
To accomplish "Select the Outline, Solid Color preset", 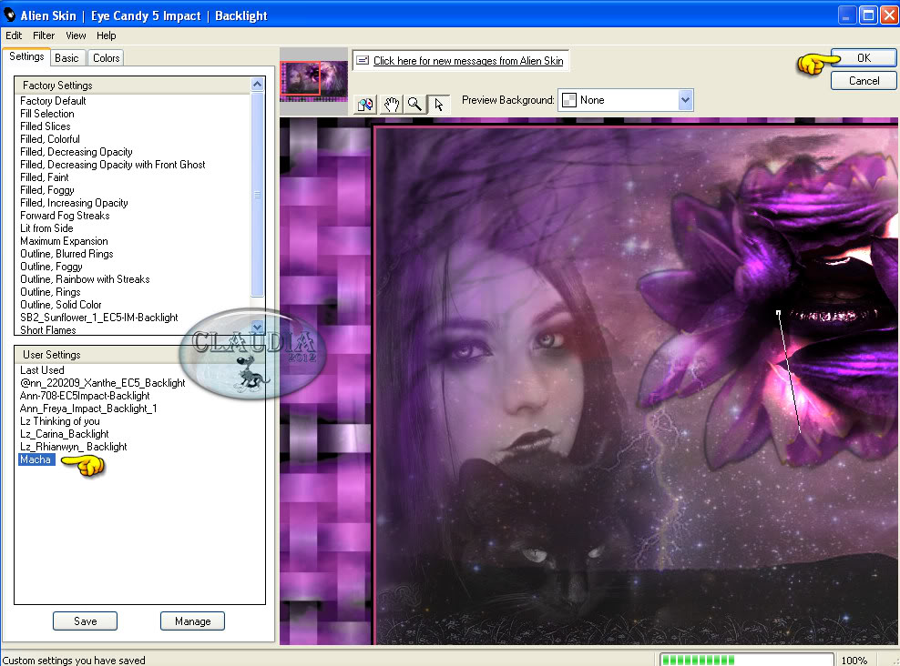I will (x=61, y=305).
